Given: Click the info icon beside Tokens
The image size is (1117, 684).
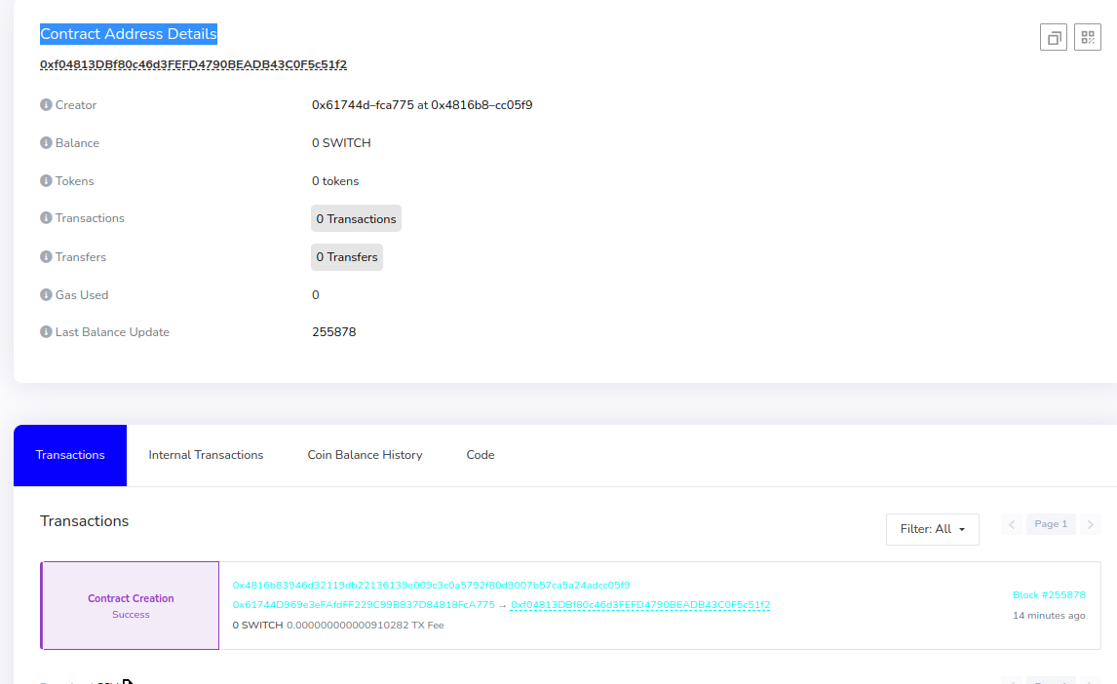Looking at the screenshot, I should click(x=44, y=180).
